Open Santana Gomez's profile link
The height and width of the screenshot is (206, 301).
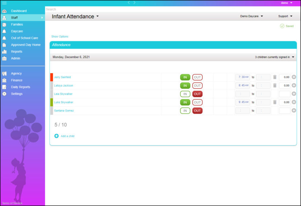pos(64,110)
